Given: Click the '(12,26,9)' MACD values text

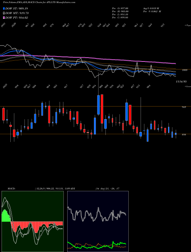Looking at the screenshot, I should 52,189.
